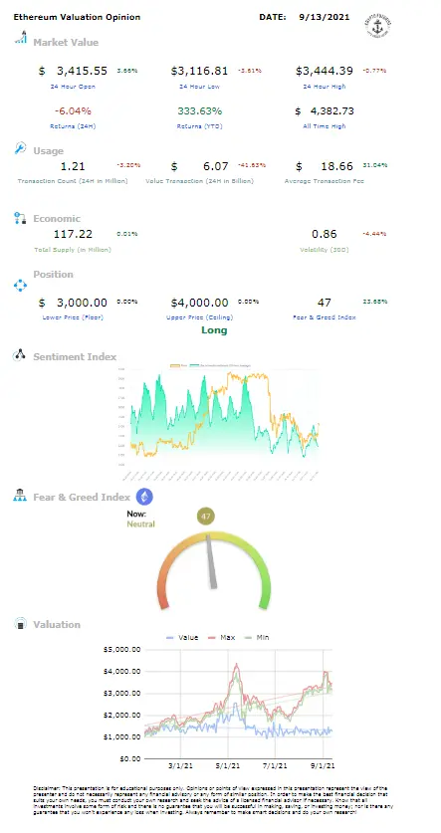Click the 47 badge above the gauge
The image size is (441, 833).
(206, 516)
